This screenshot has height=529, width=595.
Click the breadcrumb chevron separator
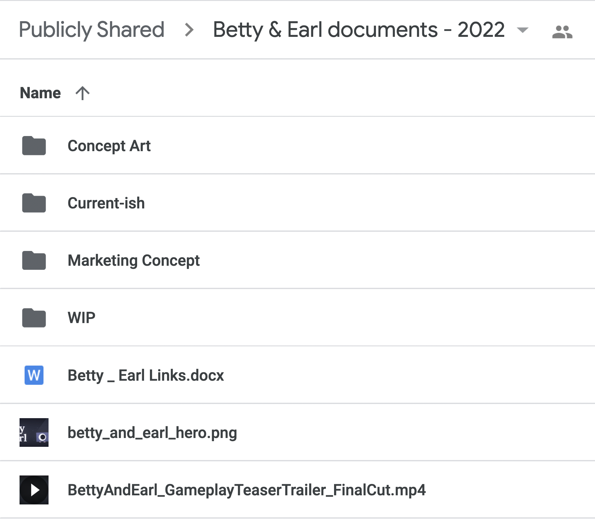point(189,30)
